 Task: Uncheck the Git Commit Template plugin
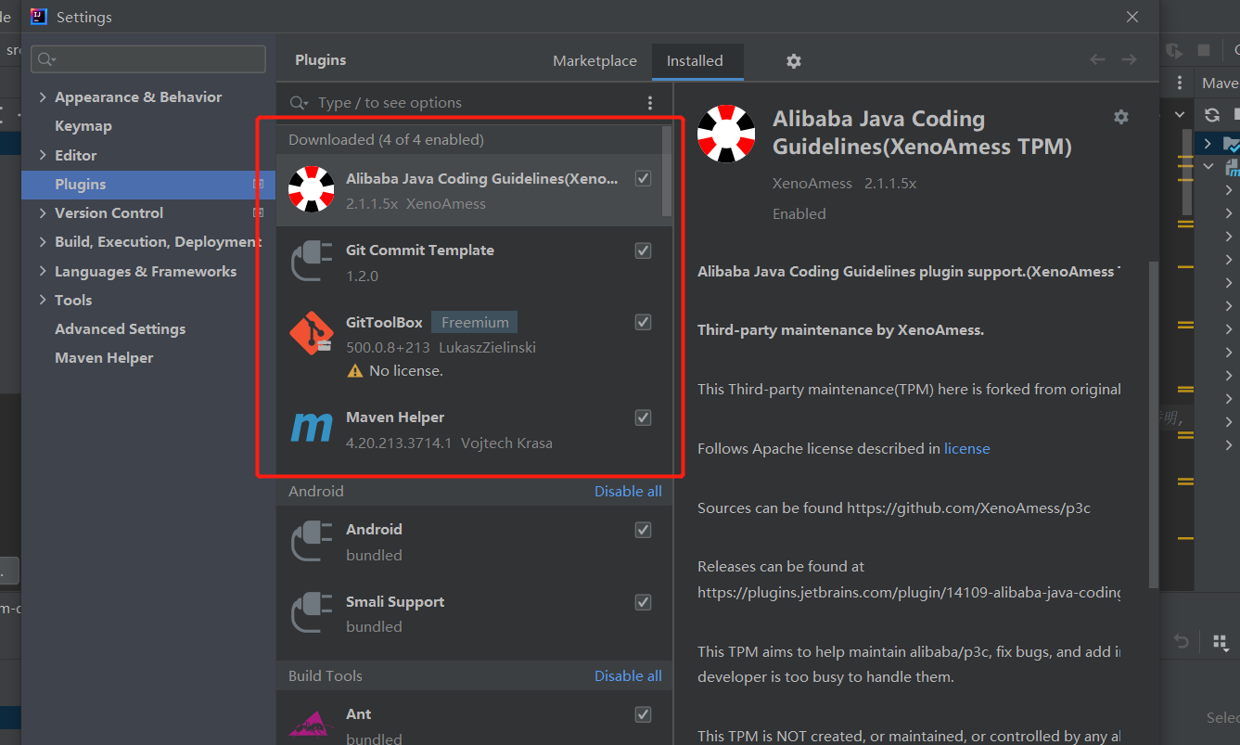coord(643,250)
